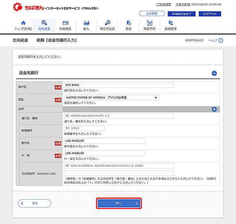Open the 輸入 ship icon

coord(87,23)
